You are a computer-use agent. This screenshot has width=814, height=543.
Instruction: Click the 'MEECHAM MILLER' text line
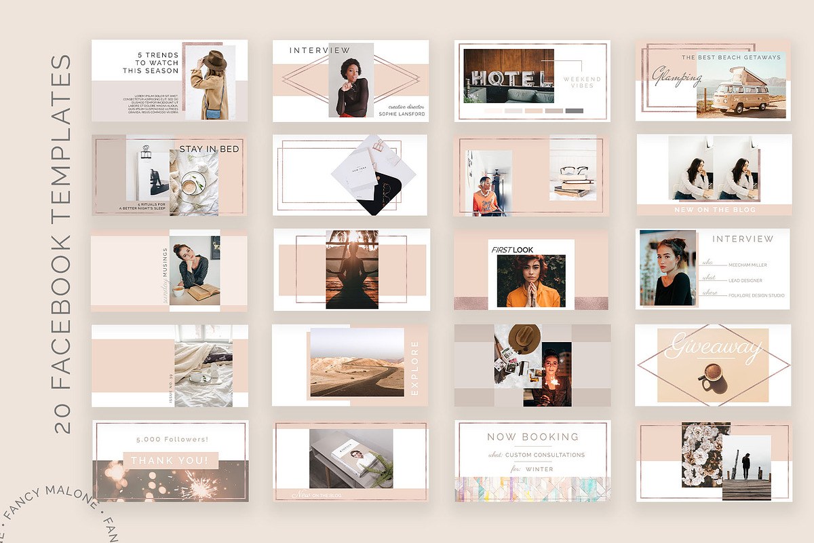748,265
